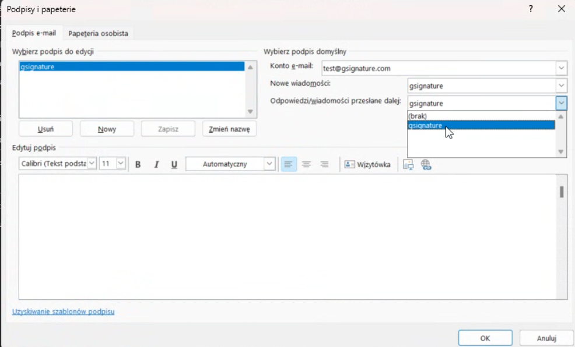Click the signature editor scrollbar thumb
The width and height of the screenshot is (575, 347).
(x=562, y=192)
